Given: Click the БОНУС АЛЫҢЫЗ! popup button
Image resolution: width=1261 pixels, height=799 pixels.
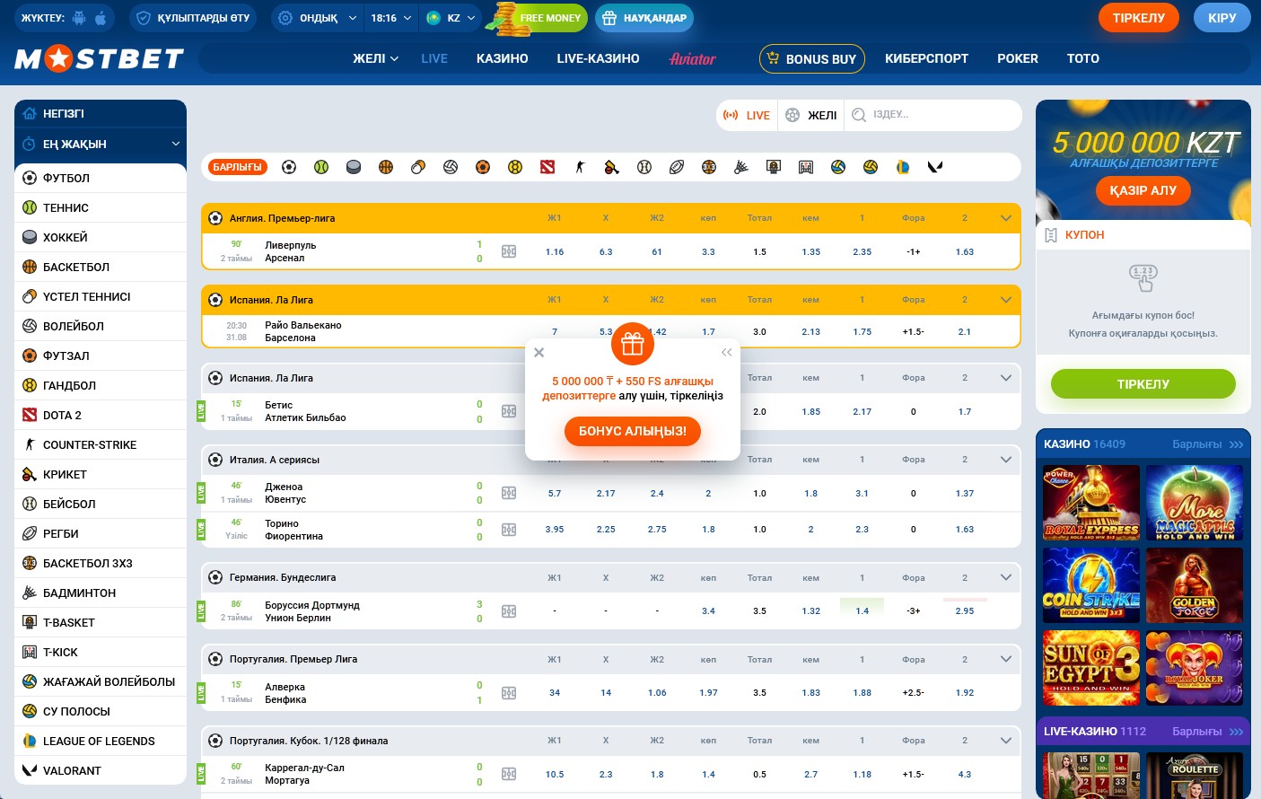Looking at the screenshot, I should (x=633, y=431).
